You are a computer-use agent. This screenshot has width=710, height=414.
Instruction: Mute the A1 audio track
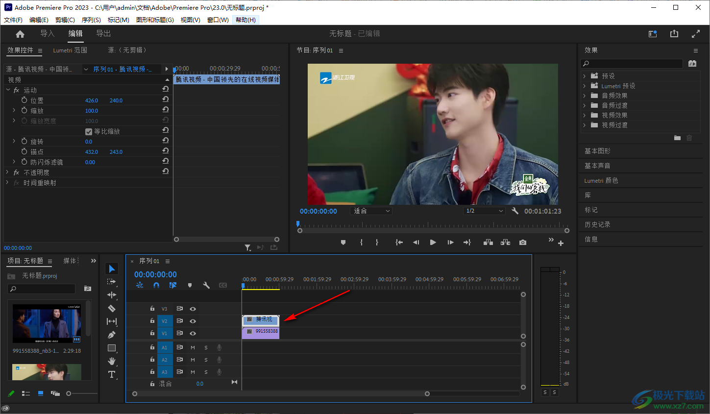tap(193, 347)
